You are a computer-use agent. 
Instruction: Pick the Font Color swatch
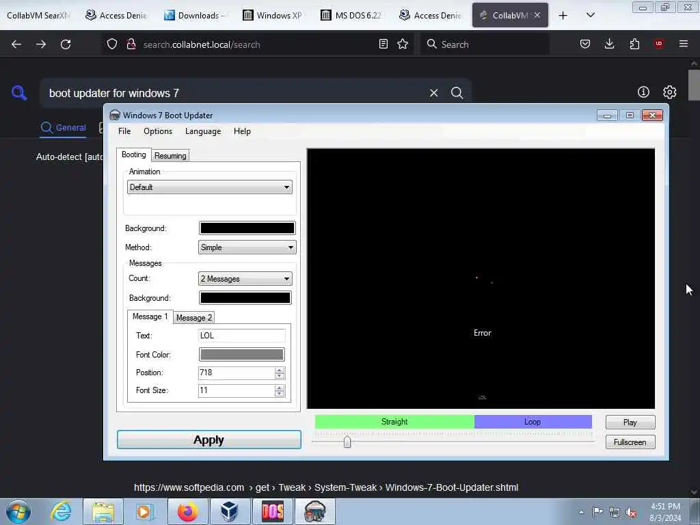[x=241, y=355]
